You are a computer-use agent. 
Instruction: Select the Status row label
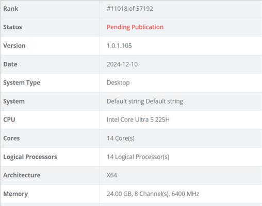tap(12, 27)
